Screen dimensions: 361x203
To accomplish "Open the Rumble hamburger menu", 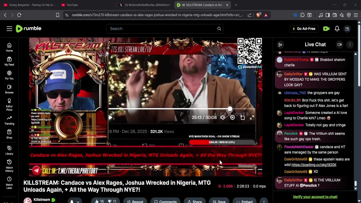I will pos(9,29).
